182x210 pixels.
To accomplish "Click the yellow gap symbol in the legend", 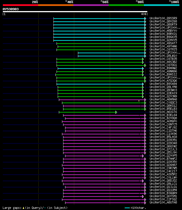I will [x=23, y=208].
